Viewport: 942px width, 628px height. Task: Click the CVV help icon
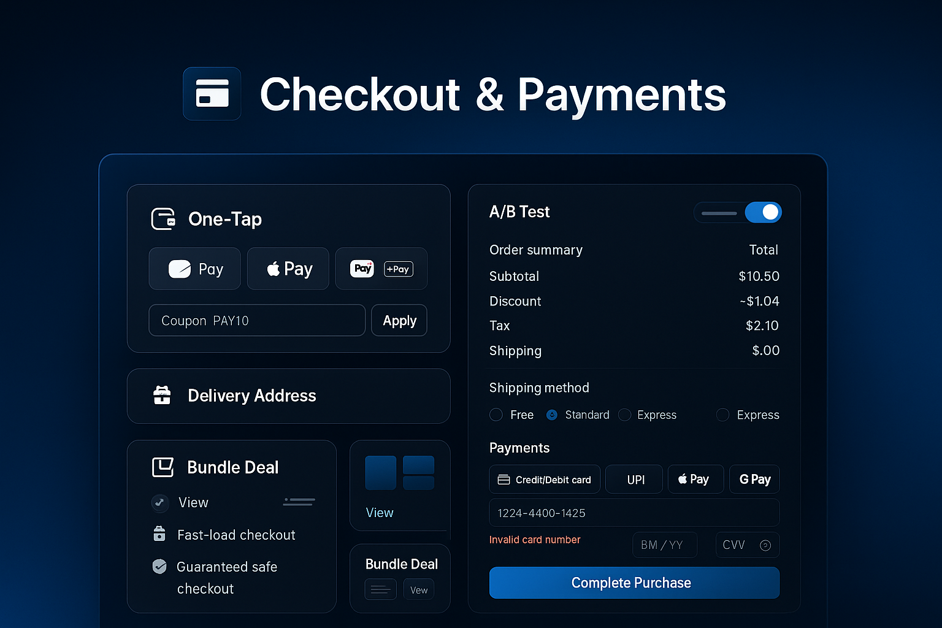[765, 545]
